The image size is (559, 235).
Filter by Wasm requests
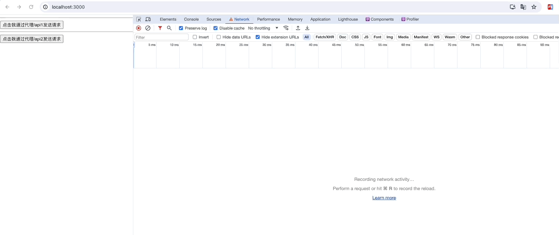click(450, 37)
